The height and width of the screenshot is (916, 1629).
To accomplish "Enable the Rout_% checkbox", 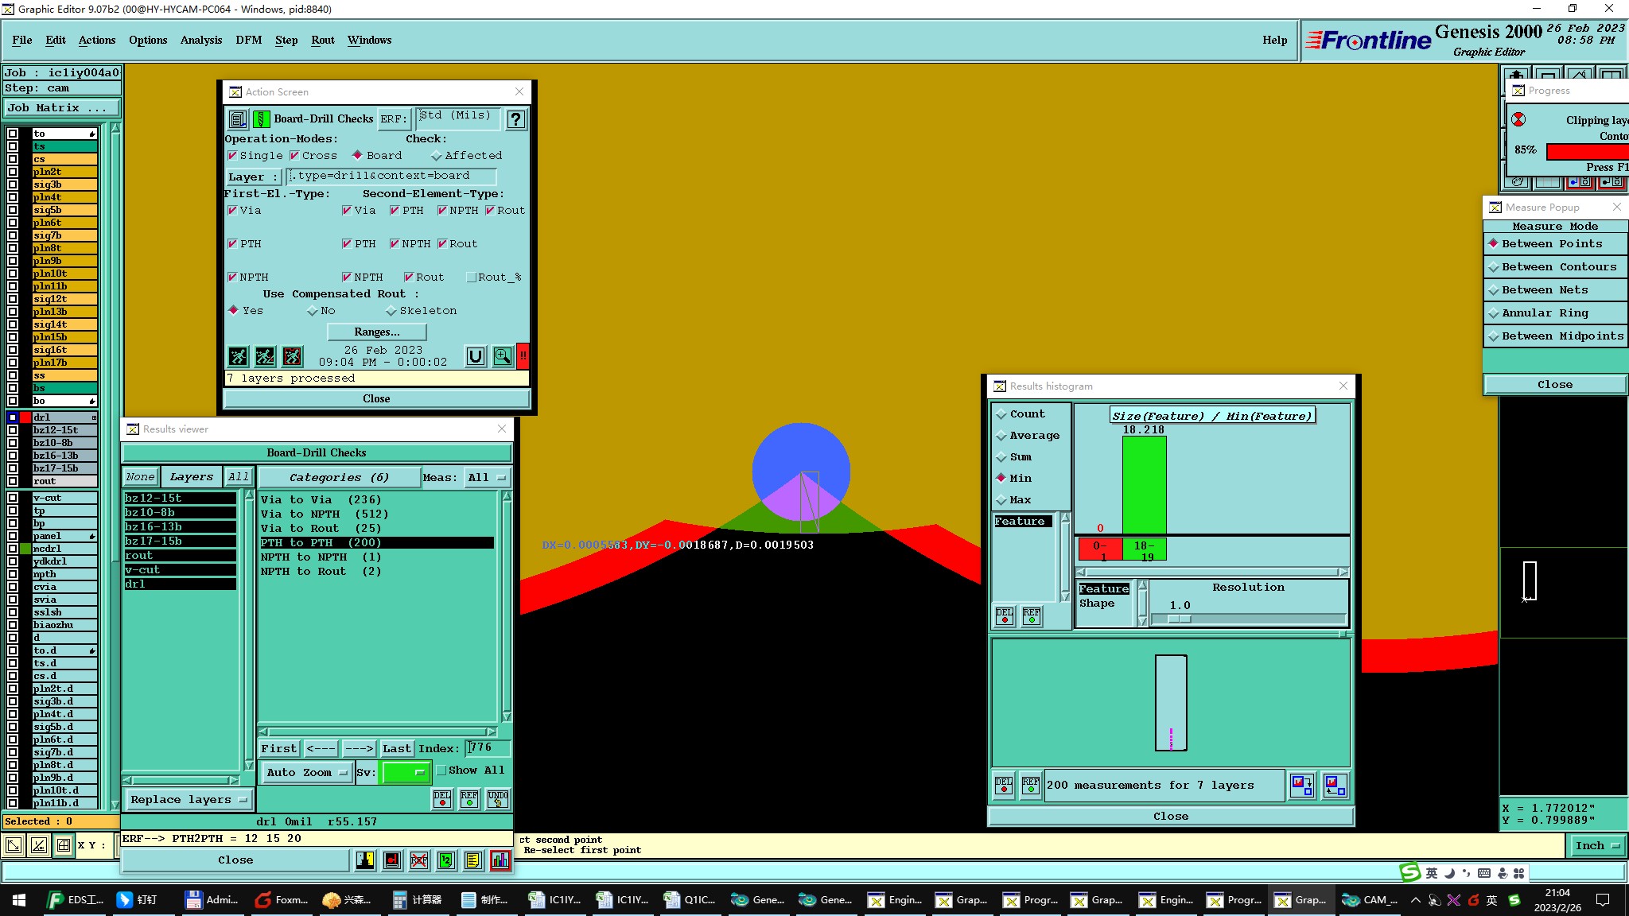I will (x=471, y=278).
